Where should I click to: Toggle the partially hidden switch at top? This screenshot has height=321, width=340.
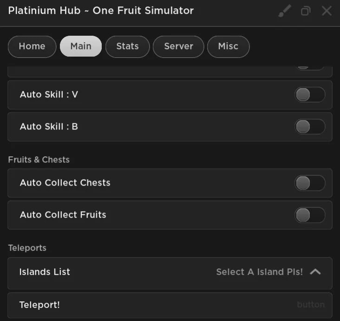(310, 68)
